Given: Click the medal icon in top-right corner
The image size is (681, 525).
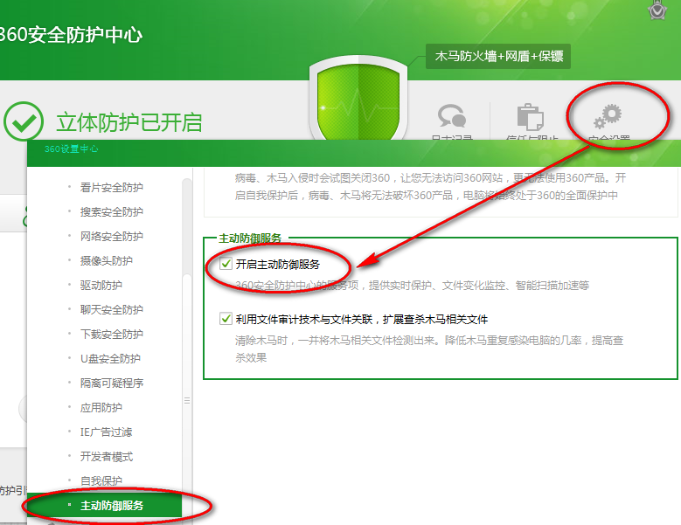Looking at the screenshot, I should (659, 10).
